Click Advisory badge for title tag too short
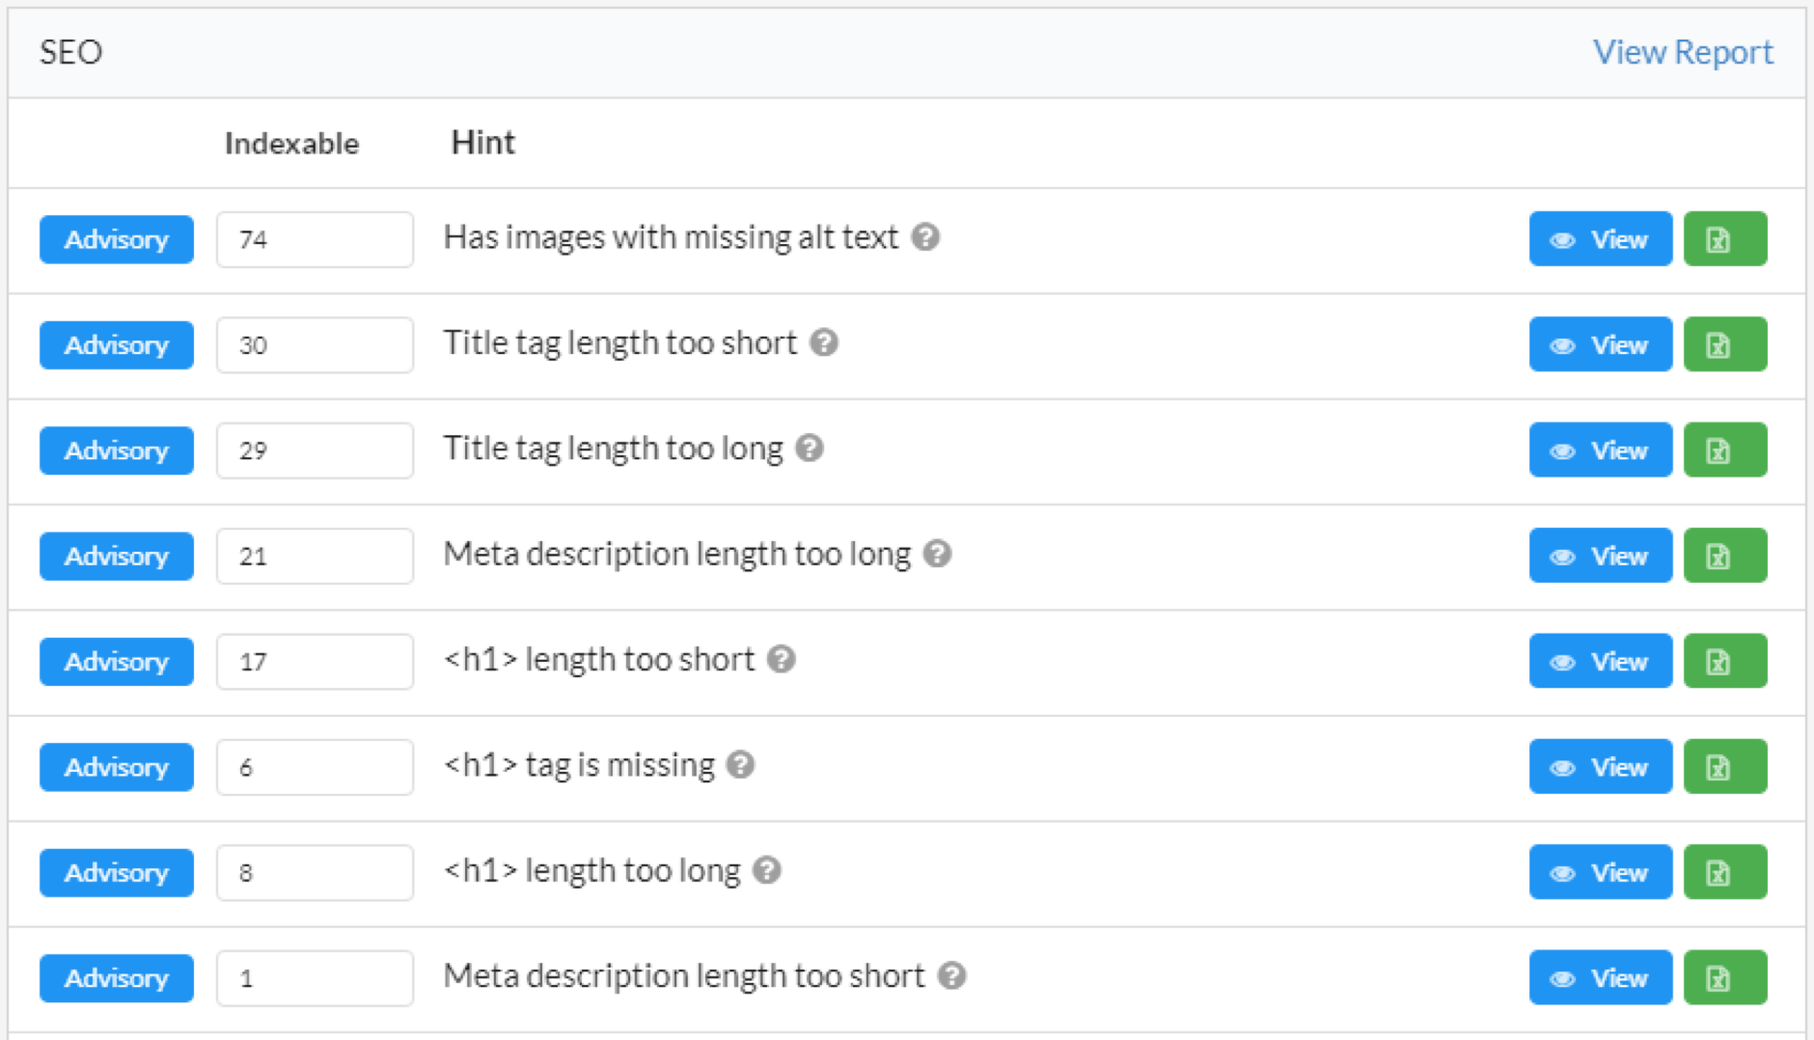This screenshot has width=1814, height=1040. (x=116, y=344)
